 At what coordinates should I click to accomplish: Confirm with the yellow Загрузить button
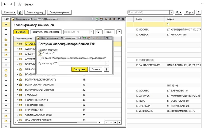click(79, 69)
